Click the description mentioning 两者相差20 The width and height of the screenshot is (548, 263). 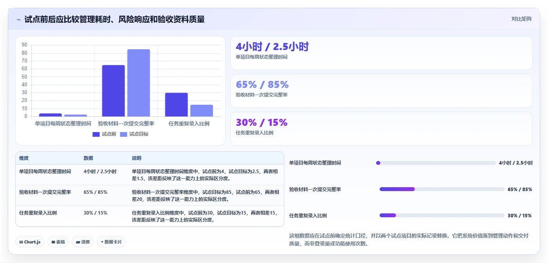[206, 195]
